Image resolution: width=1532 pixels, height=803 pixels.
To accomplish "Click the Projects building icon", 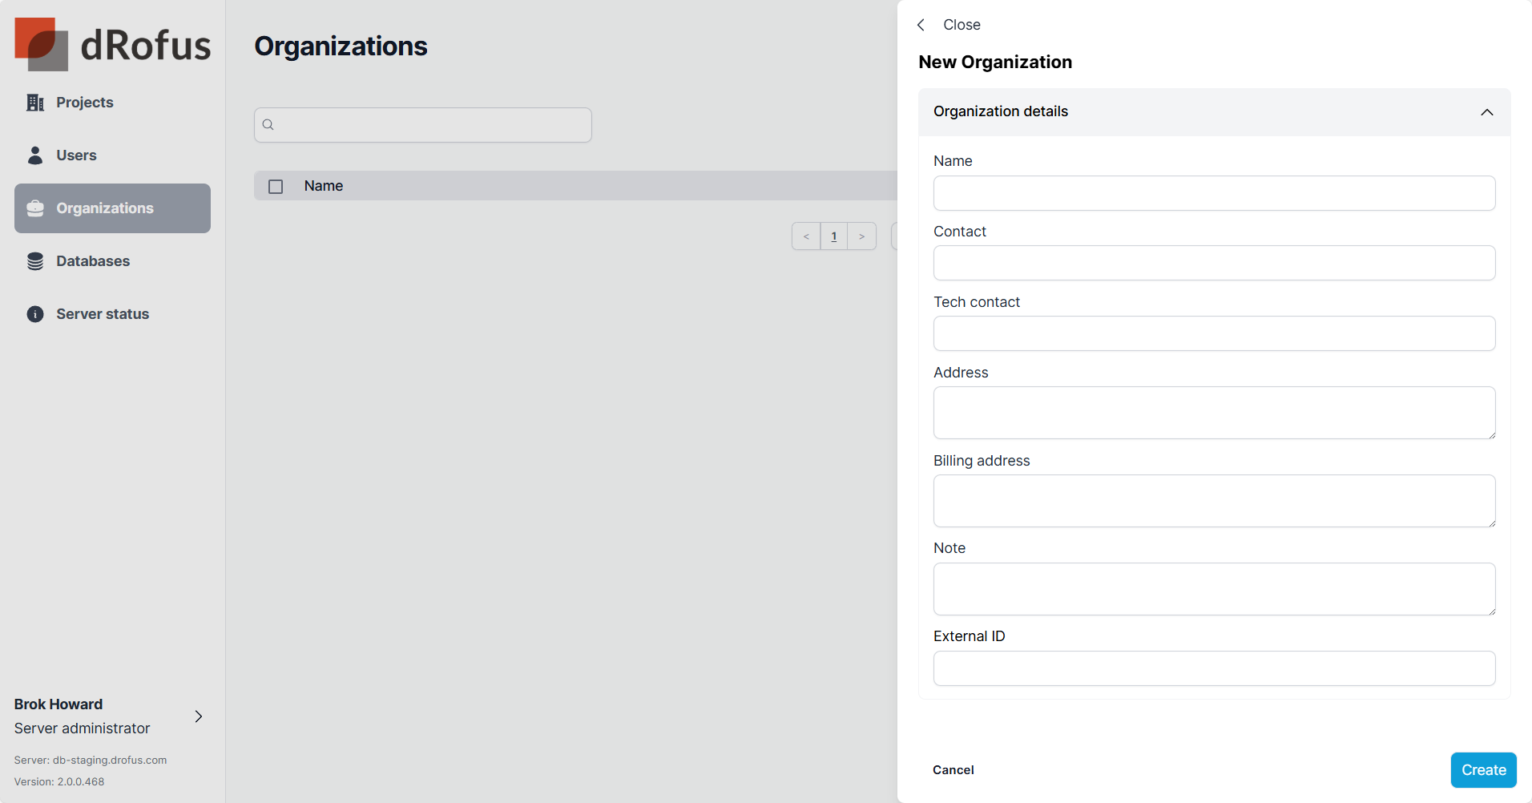I will [x=35, y=103].
